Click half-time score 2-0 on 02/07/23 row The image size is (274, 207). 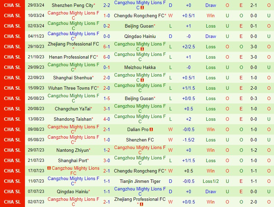point(254,202)
